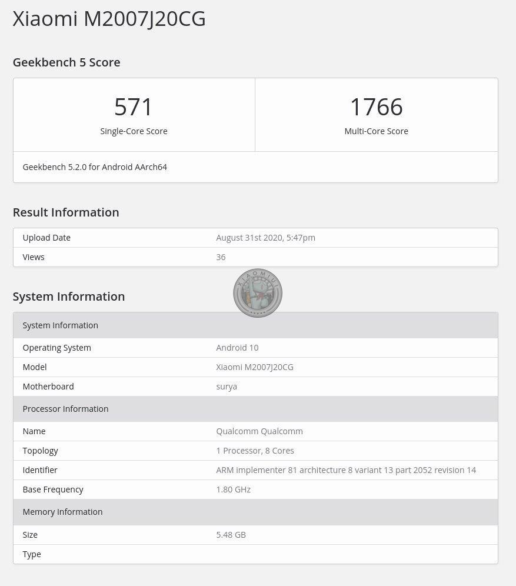Click the 'Motherboard' row label
Viewport: 516px width, 586px height.
(x=48, y=387)
